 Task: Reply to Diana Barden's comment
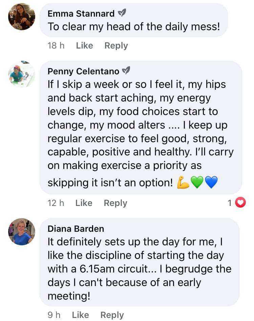pos(112,315)
